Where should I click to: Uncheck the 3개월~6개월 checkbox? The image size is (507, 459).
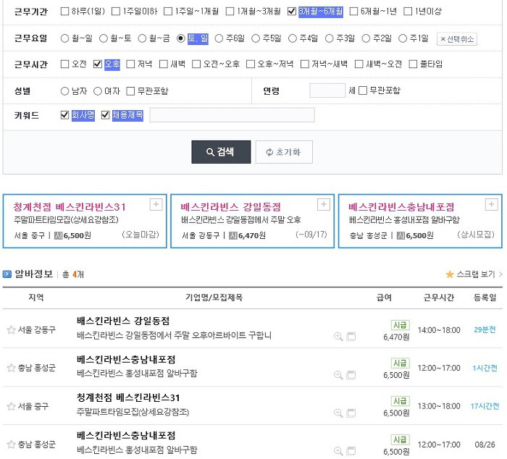pyautogui.click(x=292, y=12)
